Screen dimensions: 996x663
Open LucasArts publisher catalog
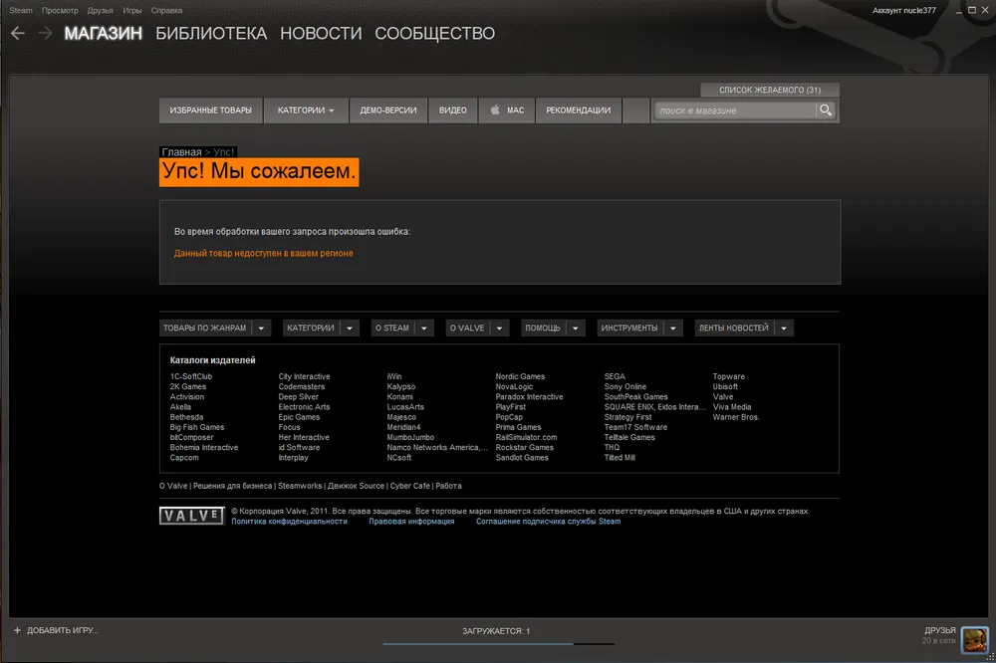[x=405, y=407]
